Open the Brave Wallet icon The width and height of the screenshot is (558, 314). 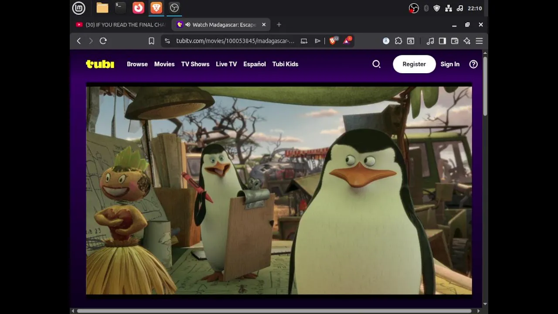(x=455, y=41)
